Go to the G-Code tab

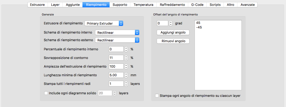pyautogui.click(x=197, y=5)
